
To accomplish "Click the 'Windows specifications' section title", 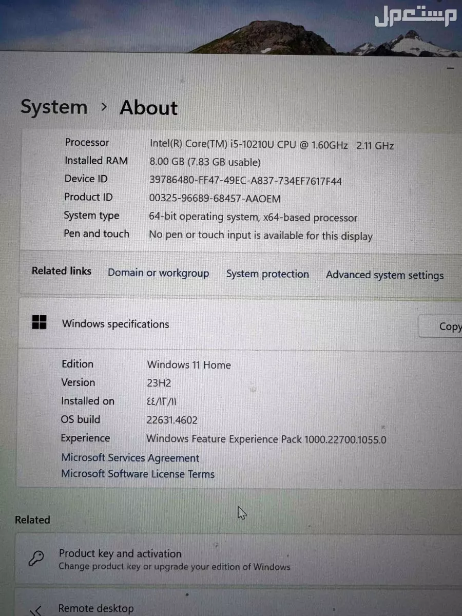I will (115, 324).
